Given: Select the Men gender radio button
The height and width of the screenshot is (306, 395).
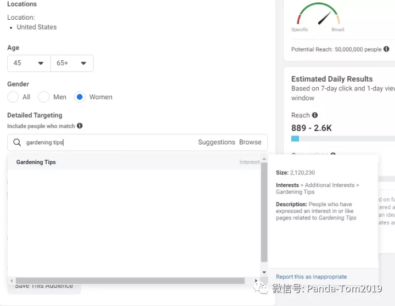Looking at the screenshot, I should (x=43, y=97).
